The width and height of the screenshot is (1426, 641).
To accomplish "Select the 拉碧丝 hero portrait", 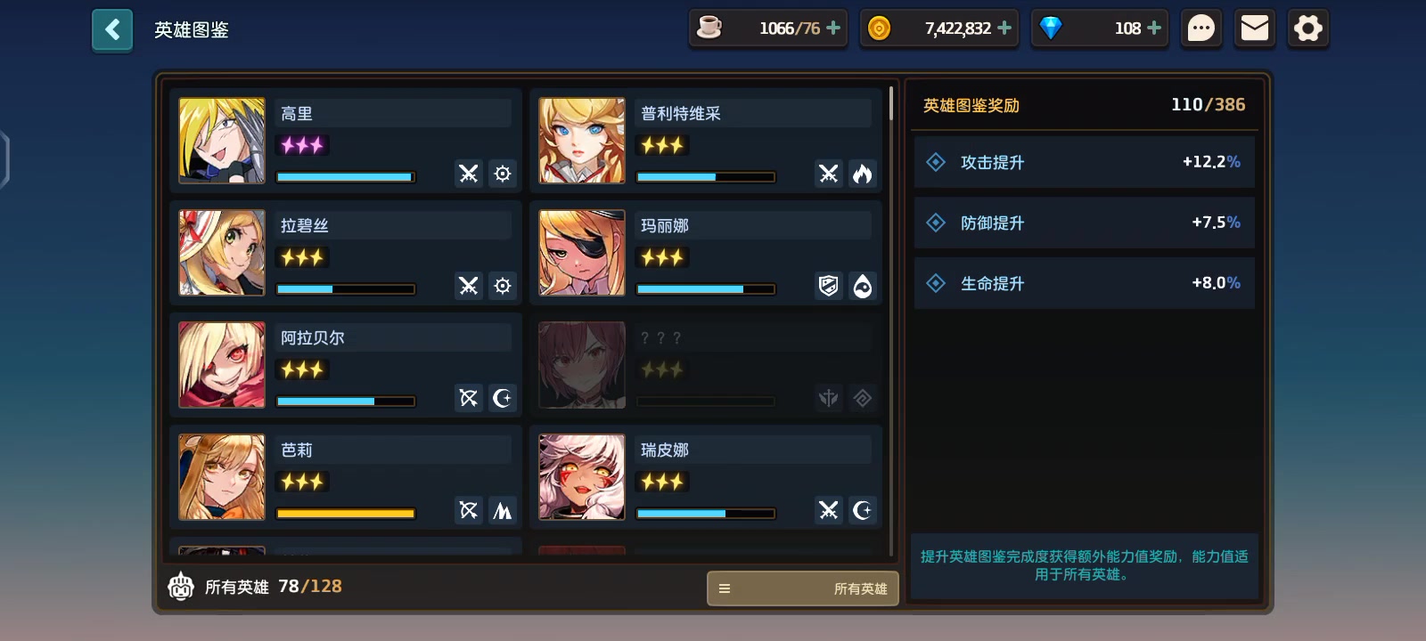I will pos(222,253).
